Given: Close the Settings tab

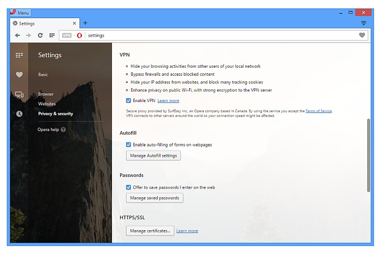Looking at the screenshot, I should point(75,23).
